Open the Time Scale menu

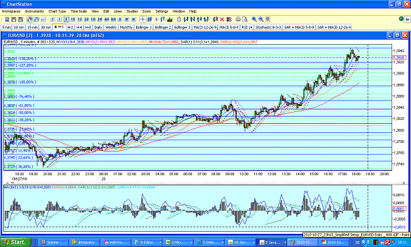point(79,11)
